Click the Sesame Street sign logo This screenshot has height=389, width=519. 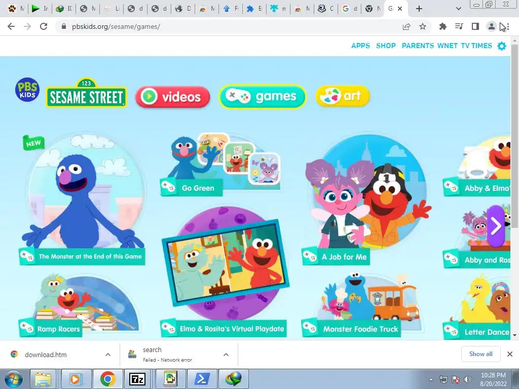pos(86,93)
